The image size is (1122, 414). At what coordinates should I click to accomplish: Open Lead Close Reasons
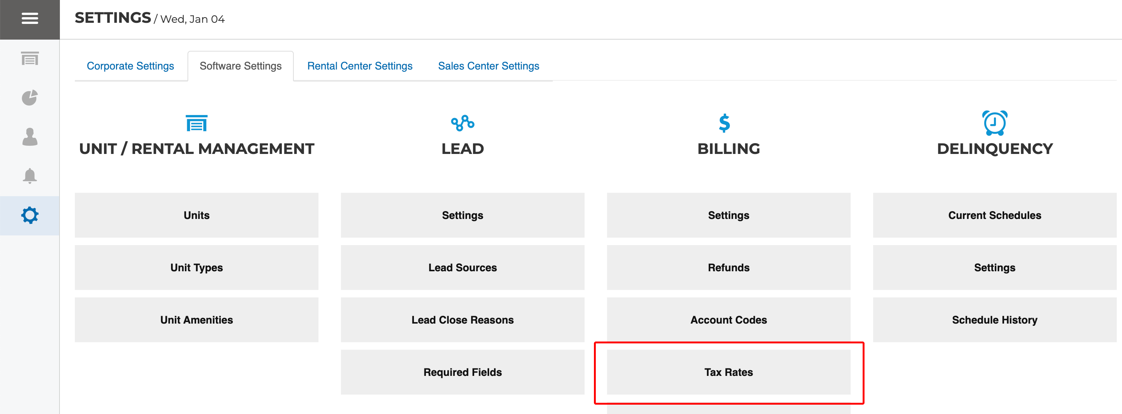point(463,320)
